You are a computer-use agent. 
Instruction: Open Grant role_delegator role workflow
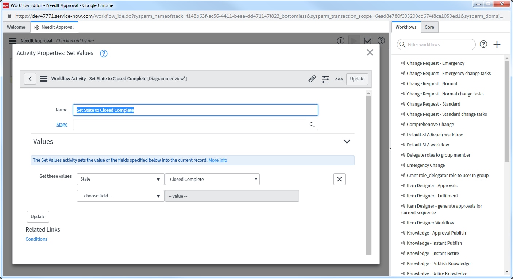click(x=448, y=176)
